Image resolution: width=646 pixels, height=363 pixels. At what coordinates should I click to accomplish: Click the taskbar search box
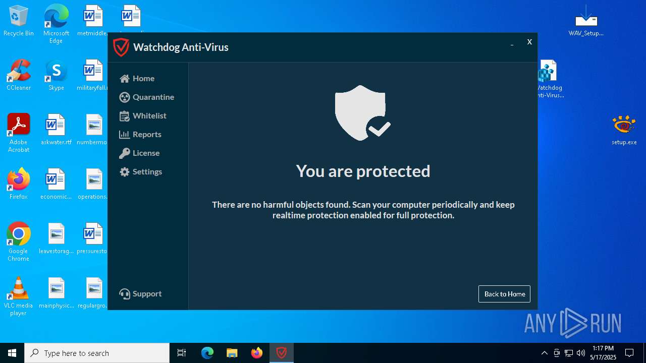pyautogui.click(x=97, y=353)
